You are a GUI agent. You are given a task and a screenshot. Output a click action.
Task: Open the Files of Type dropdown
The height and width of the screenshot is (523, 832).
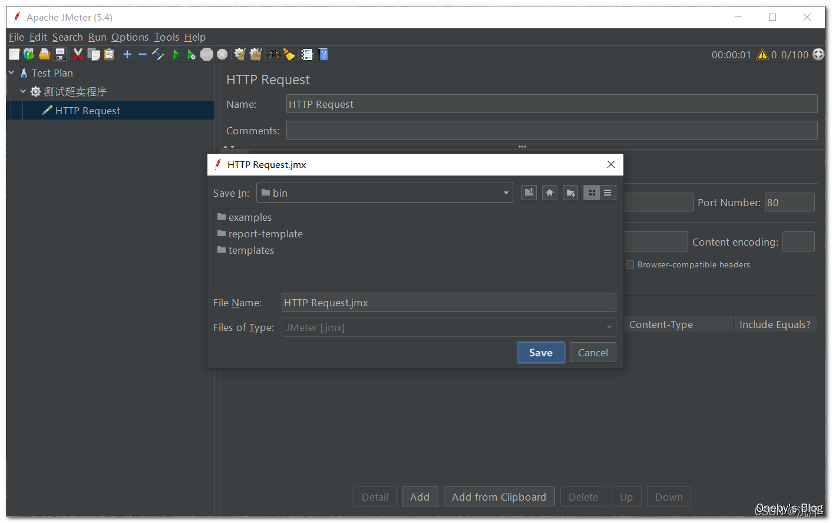click(449, 327)
